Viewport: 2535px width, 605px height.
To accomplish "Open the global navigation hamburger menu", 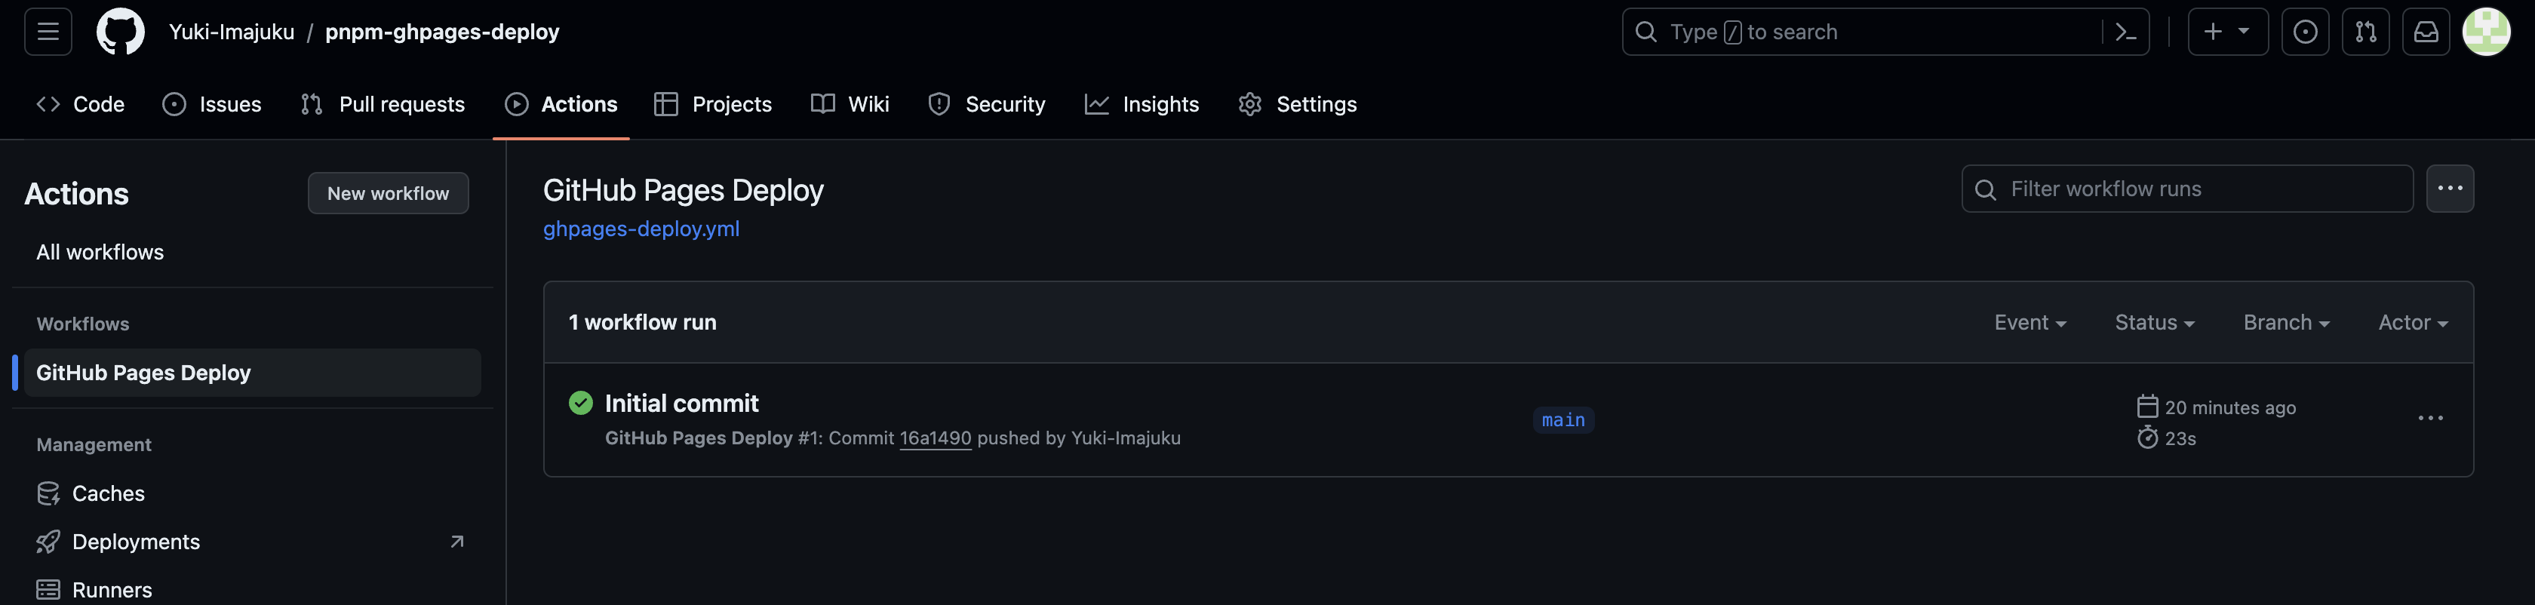I will 48,32.
